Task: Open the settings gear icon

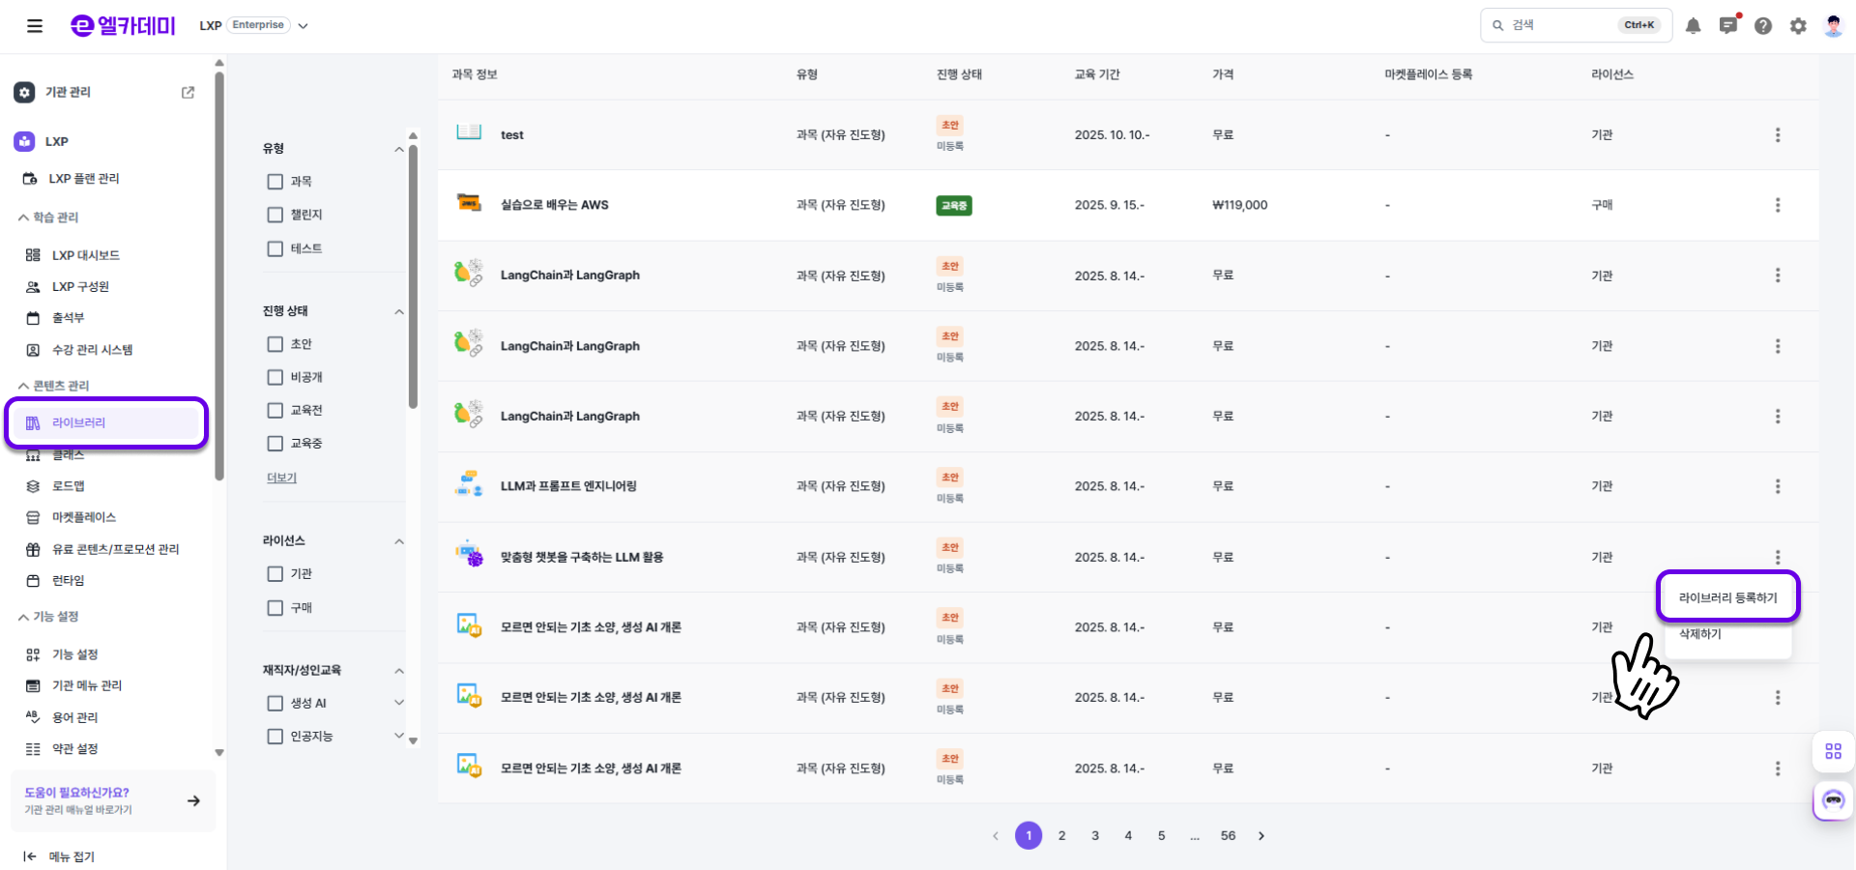Action: pos(1797,26)
